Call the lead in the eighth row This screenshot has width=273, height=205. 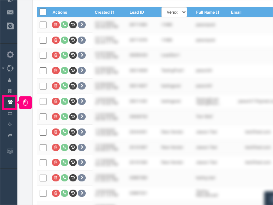(64, 132)
